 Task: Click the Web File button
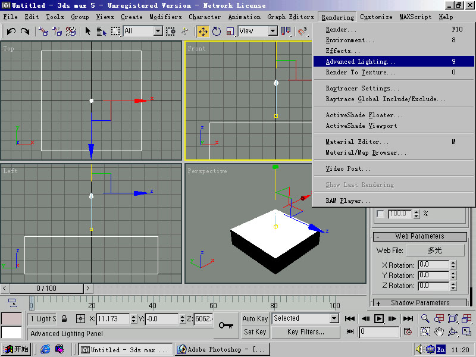coord(435,250)
